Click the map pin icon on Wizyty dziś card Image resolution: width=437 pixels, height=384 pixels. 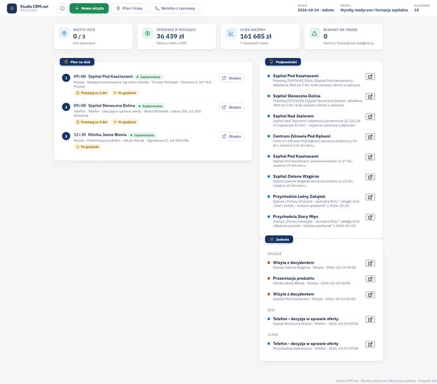64,33
